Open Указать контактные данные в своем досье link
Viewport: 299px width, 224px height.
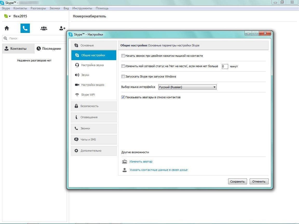click(159, 170)
